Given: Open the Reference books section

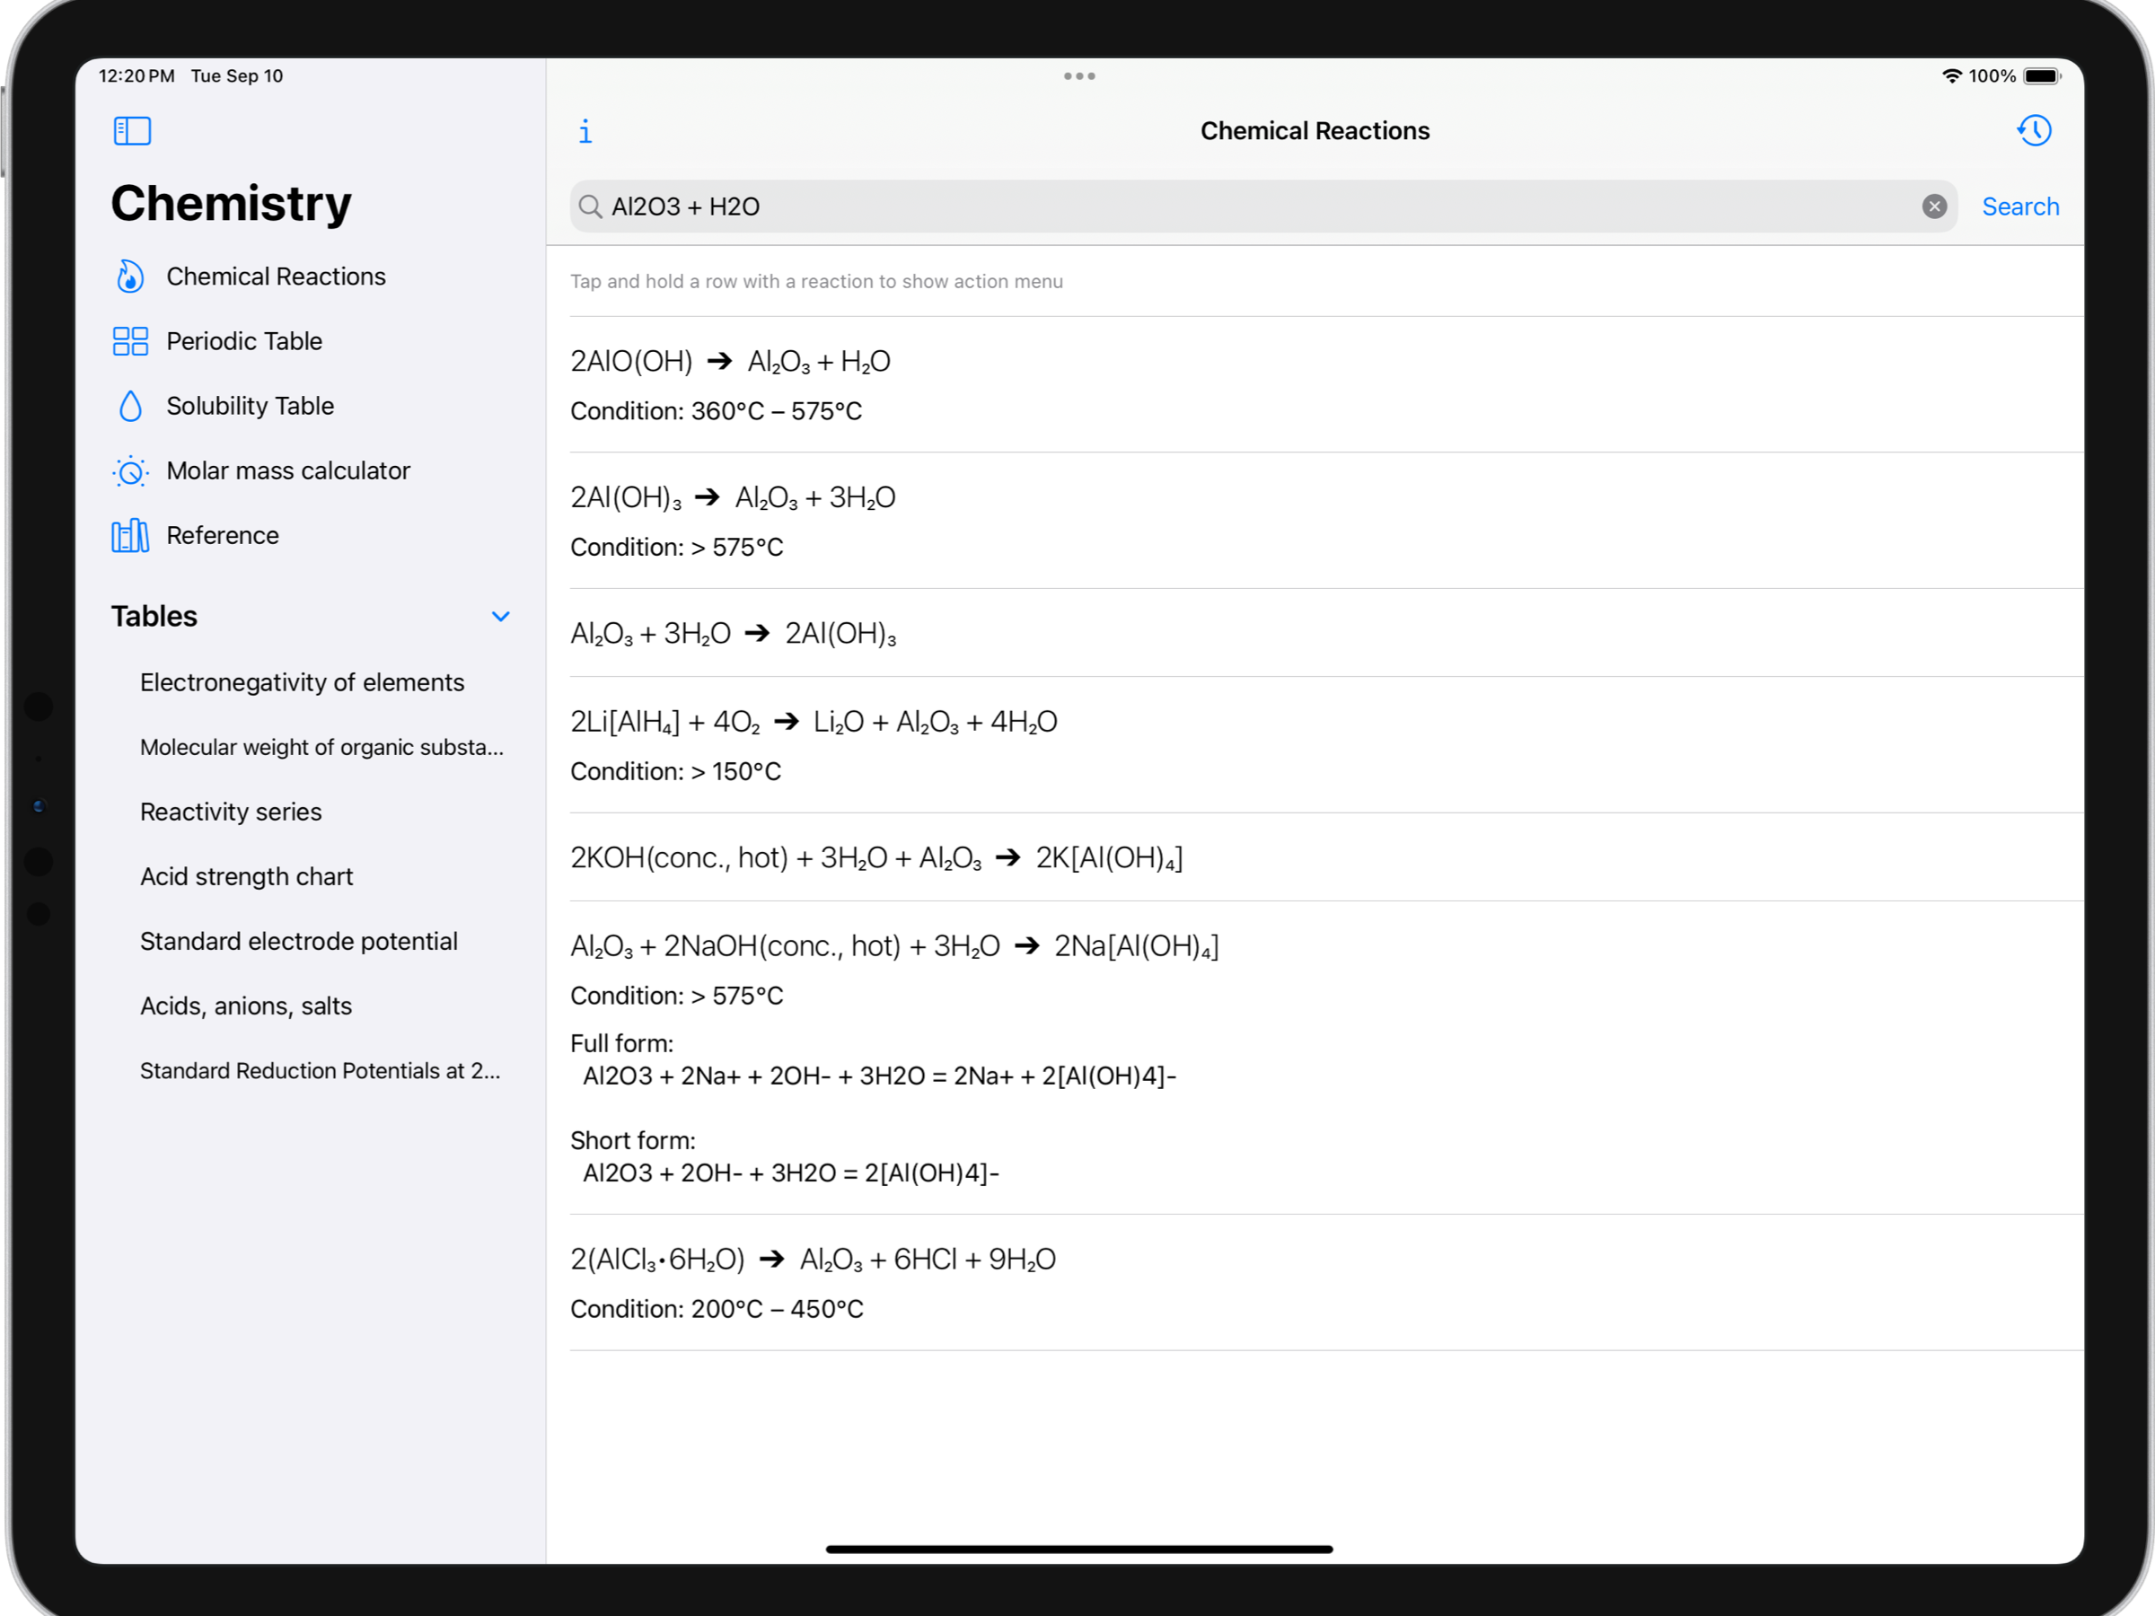Looking at the screenshot, I should point(223,535).
